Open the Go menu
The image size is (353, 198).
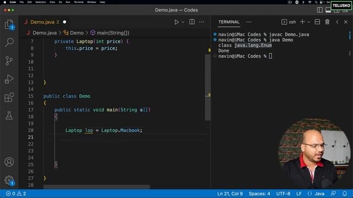pos(60,2)
